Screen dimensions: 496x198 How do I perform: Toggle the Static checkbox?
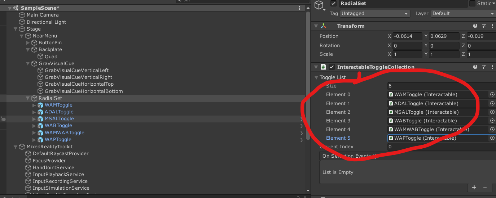point(472,4)
